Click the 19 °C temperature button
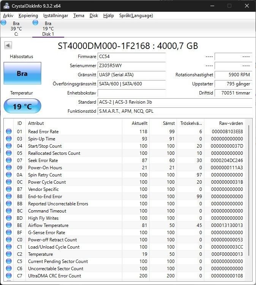 [x=22, y=106]
